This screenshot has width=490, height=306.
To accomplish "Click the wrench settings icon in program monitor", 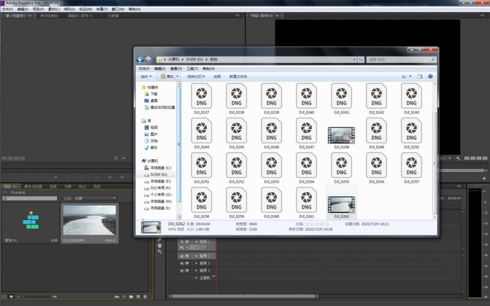I will coord(458,159).
